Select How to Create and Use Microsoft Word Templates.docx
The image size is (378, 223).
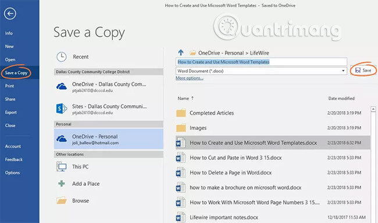(x=273, y=143)
